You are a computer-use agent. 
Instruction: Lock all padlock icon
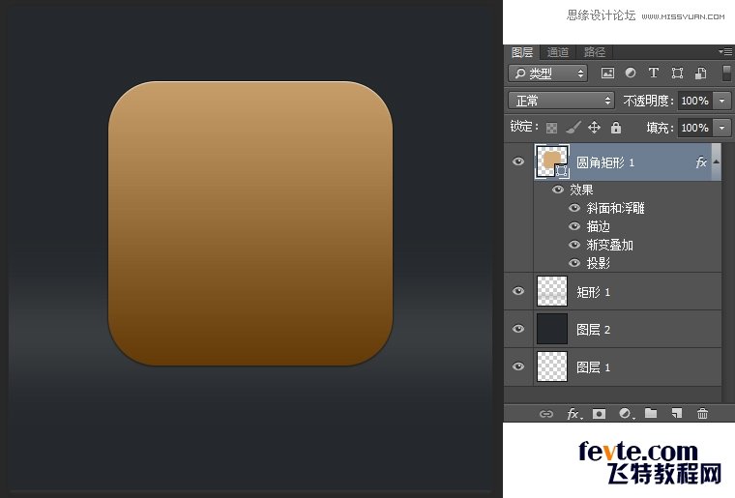[616, 128]
